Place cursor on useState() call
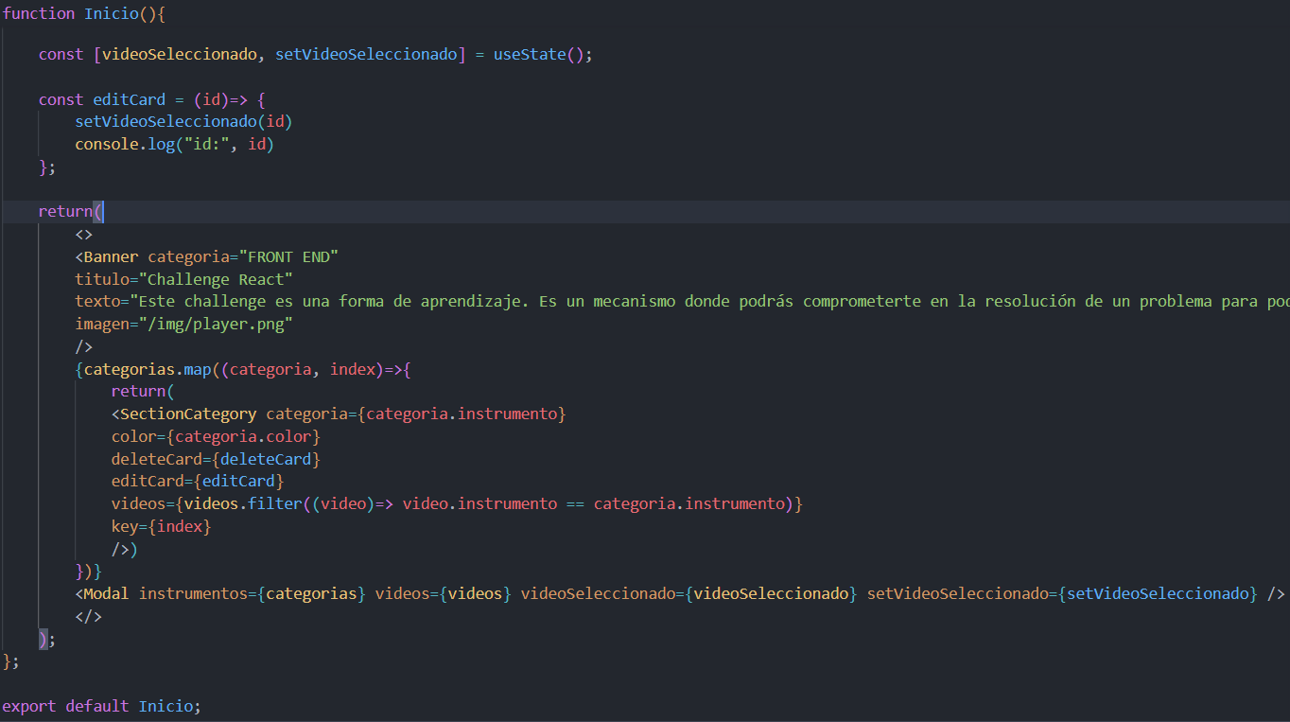The height and width of the screenshot is (722, 1290). point(538,55)
